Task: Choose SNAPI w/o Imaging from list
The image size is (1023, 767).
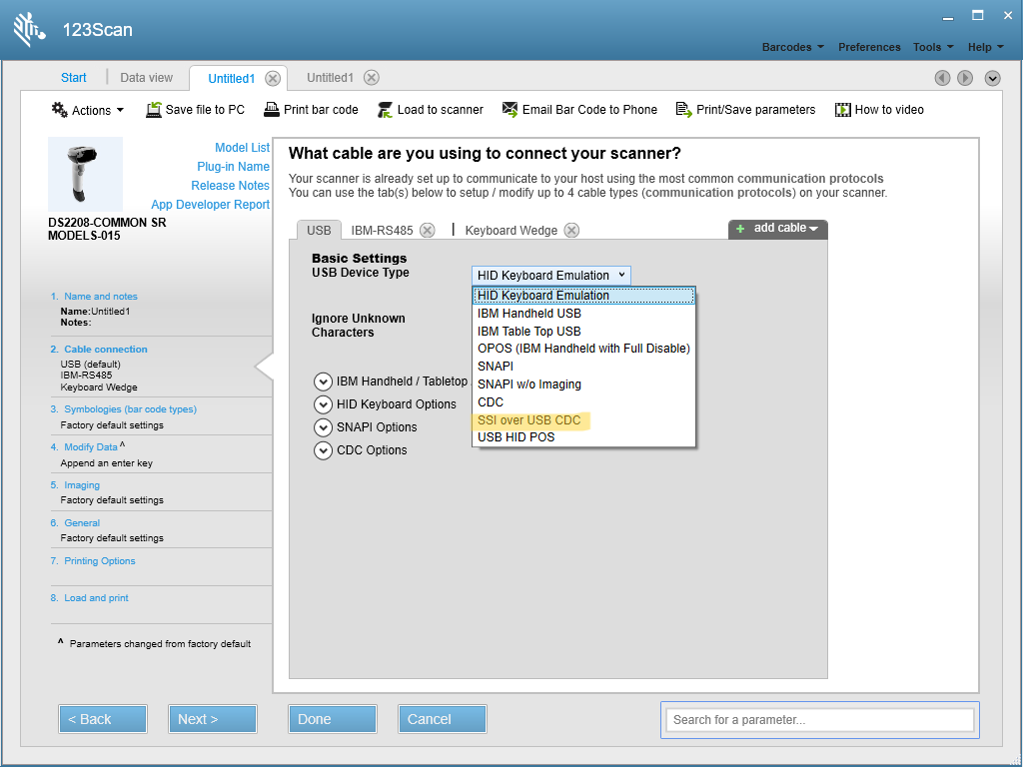Action: [529, 384]
